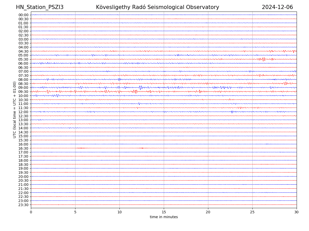Click the 2024-12-06 date label
Image resolution: width=309 pixels, height=231 pixels.
277,7
